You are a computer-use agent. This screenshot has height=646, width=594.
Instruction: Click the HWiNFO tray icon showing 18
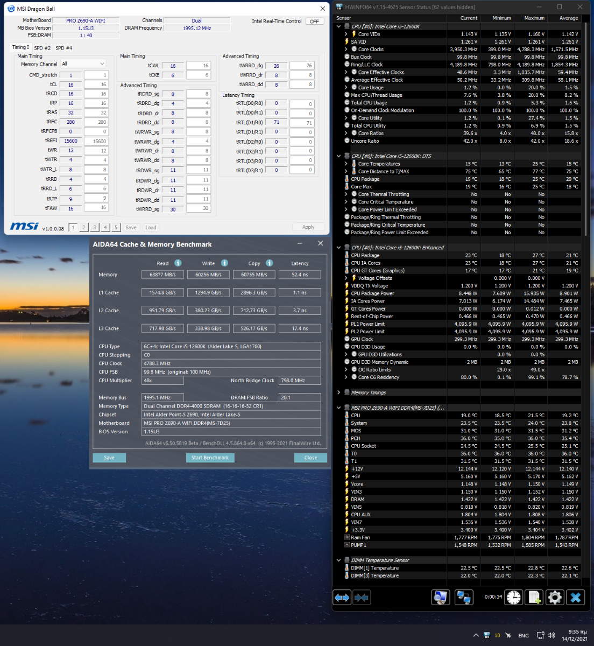click(x=497, y=635)
